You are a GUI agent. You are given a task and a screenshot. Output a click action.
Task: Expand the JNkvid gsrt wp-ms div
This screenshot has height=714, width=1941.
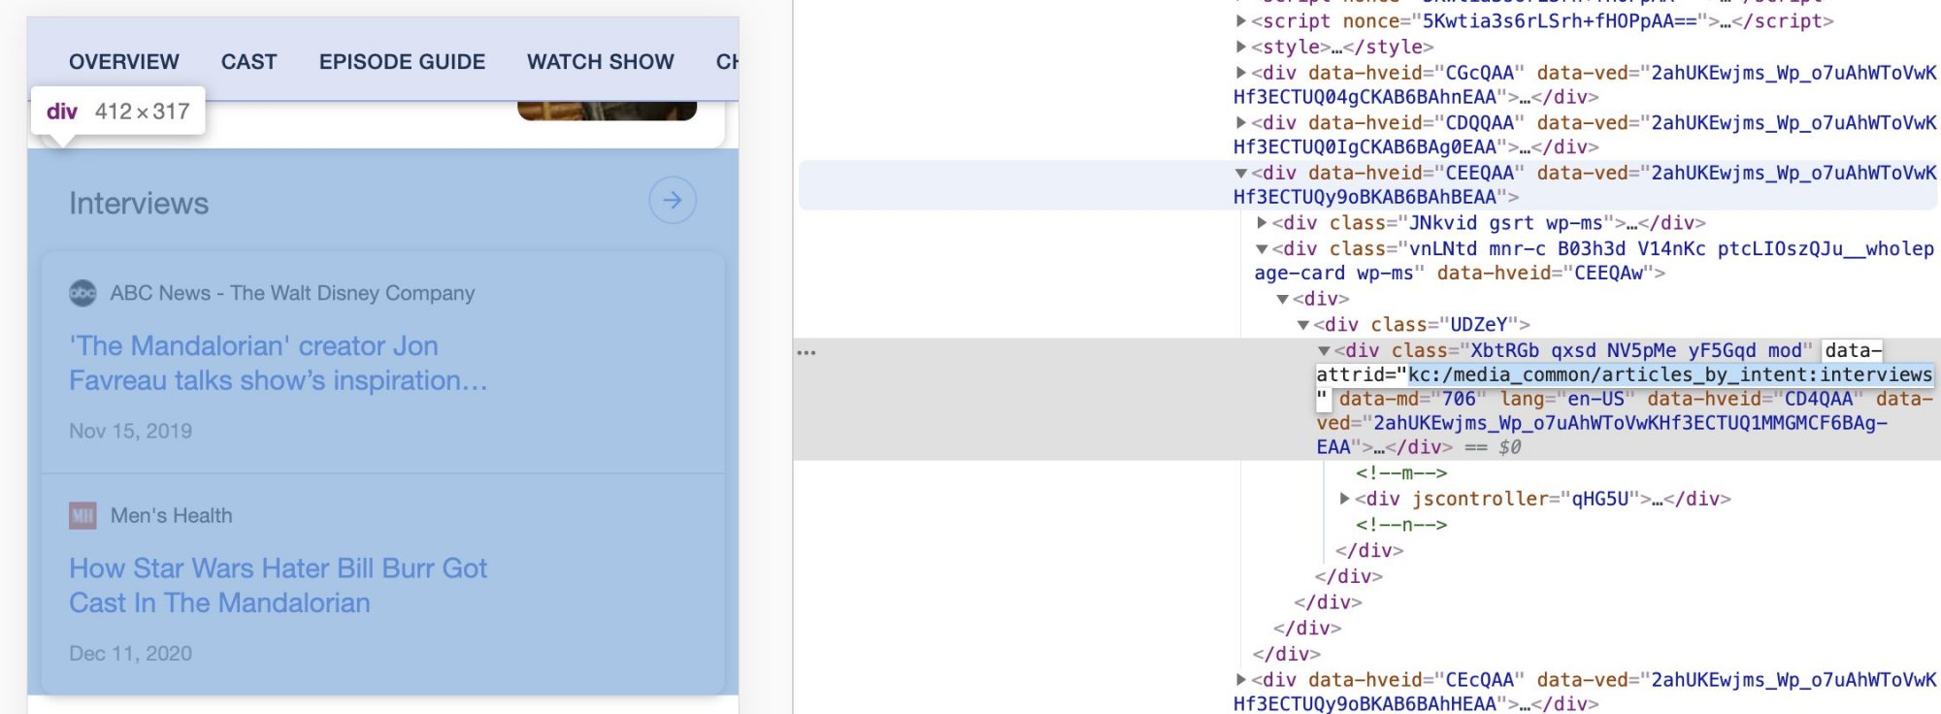tap(1262, 223)
